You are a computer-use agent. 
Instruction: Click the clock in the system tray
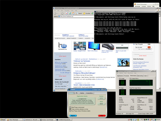(158, 120)
